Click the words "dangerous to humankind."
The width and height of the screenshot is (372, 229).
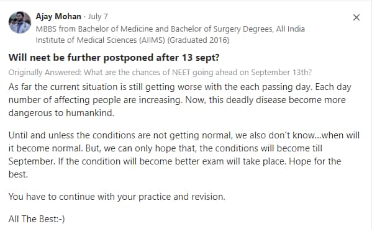pos(61,113)
